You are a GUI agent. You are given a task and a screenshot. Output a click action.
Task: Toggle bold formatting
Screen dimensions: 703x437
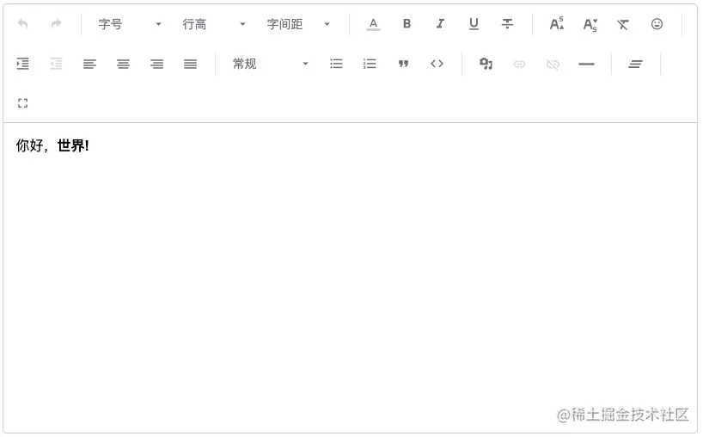[407, 24]
